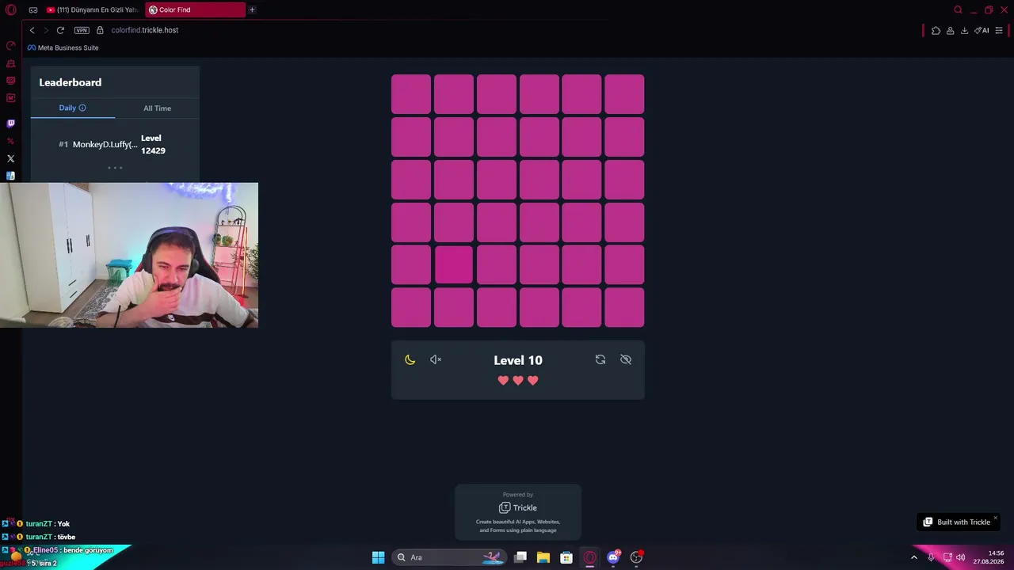The width and height of the screenshot is (1014, 570).
Task: Open the Opera easy setup sliders
Action: point(999,31)
